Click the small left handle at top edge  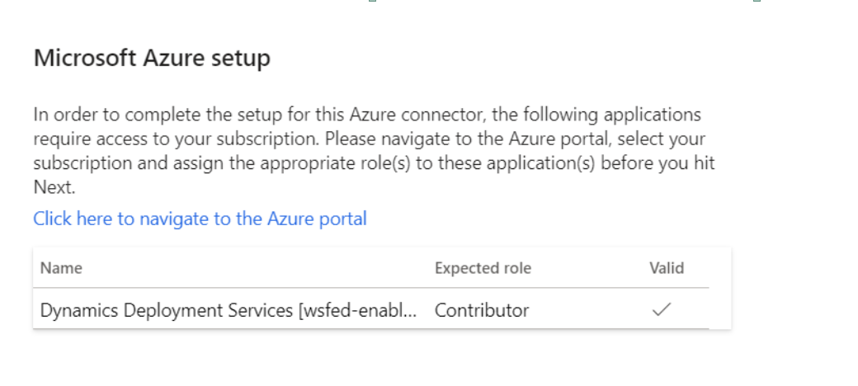(372, 2)
